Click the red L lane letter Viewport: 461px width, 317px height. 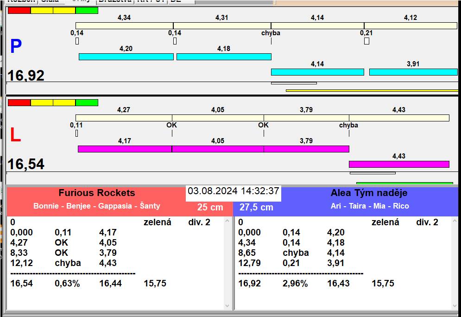[16, 135]
